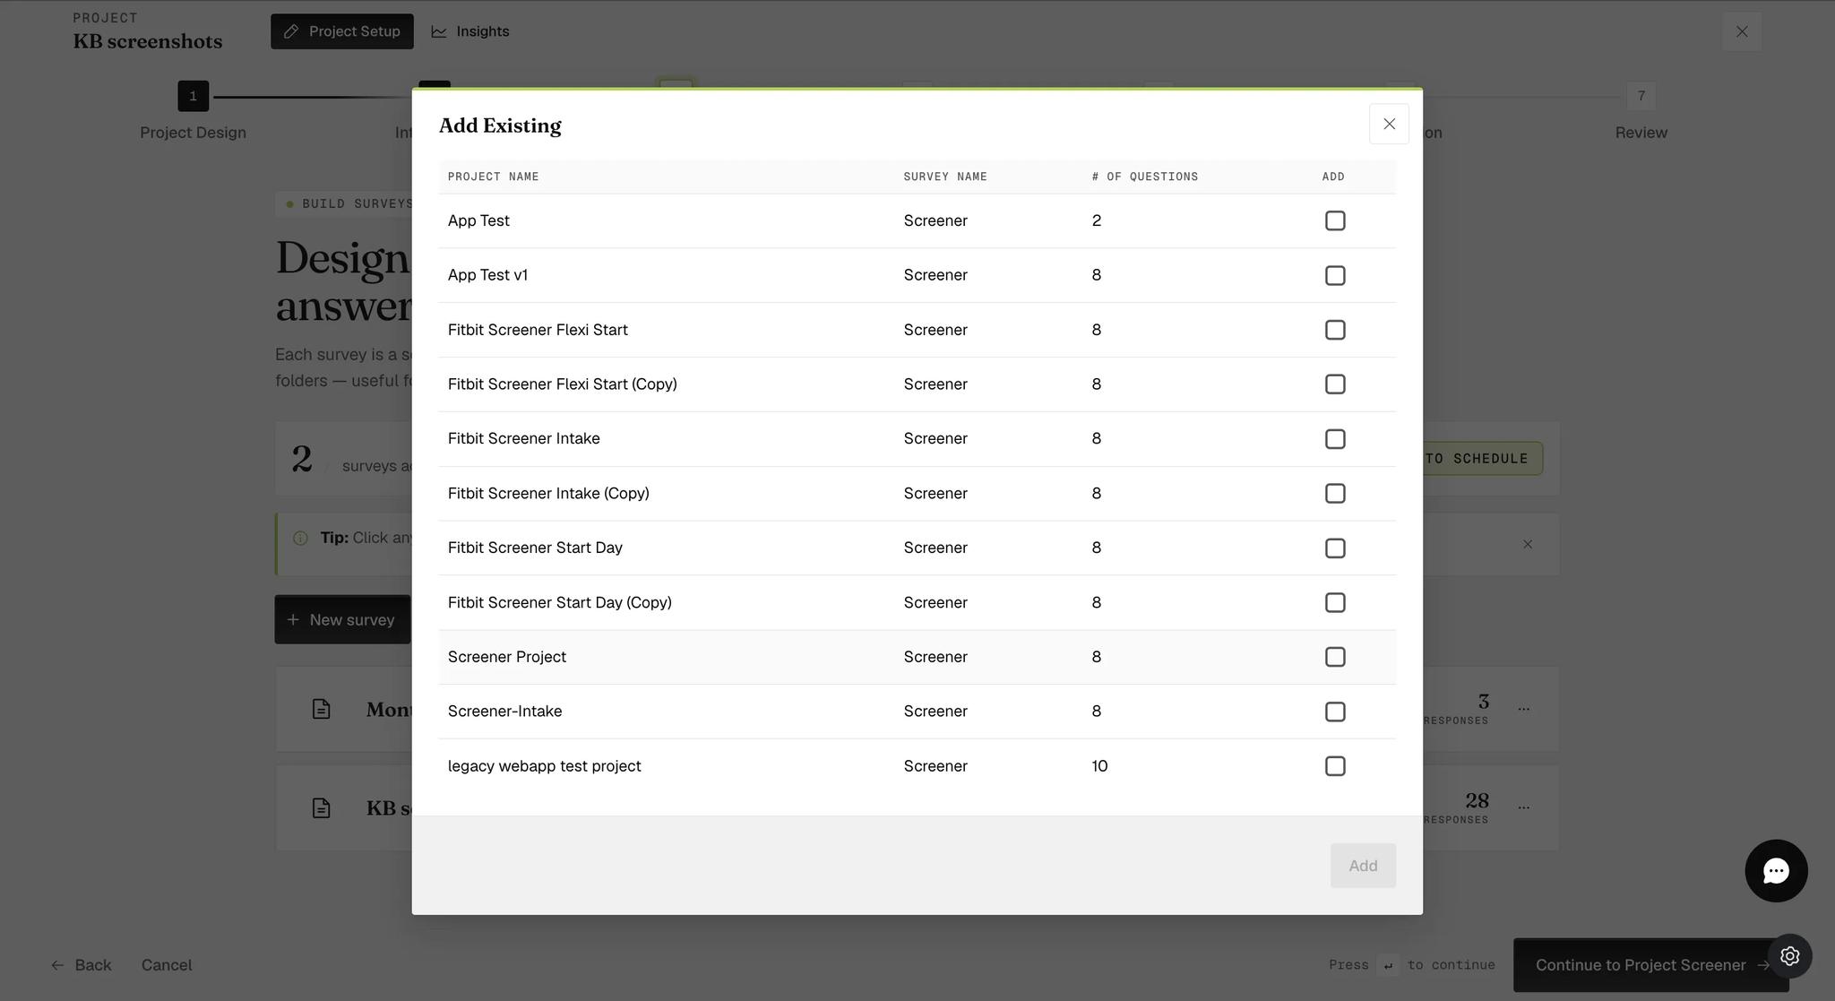
Task: Switch to the Project Setup tab
Action: (x=342, y=31)
